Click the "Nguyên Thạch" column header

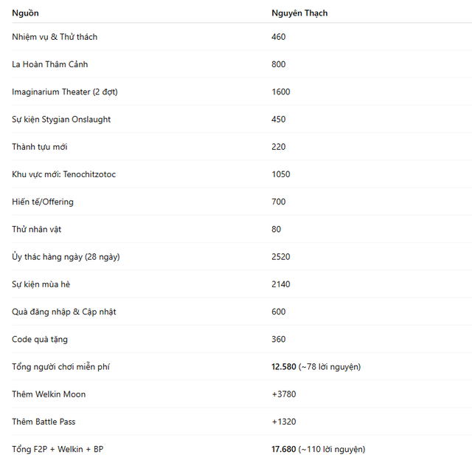coord(299,13)
